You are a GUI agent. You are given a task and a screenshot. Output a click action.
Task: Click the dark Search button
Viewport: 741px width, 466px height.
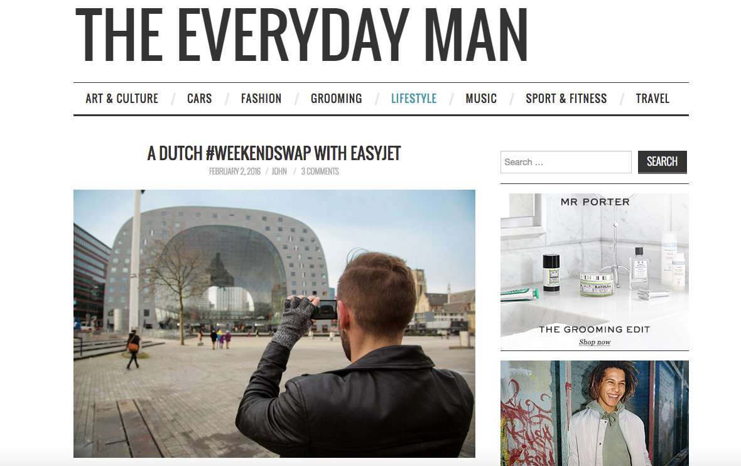tap(662, 162)
